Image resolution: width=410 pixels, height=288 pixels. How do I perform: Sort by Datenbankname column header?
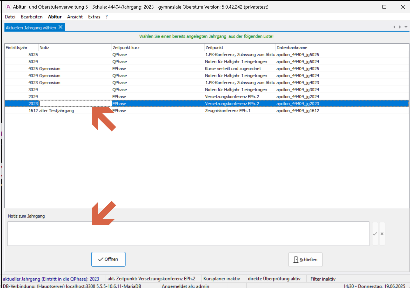tap(342, 48)
